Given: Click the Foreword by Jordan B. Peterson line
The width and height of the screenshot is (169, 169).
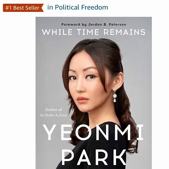Looking at the screenshot, I should (94, 24).
